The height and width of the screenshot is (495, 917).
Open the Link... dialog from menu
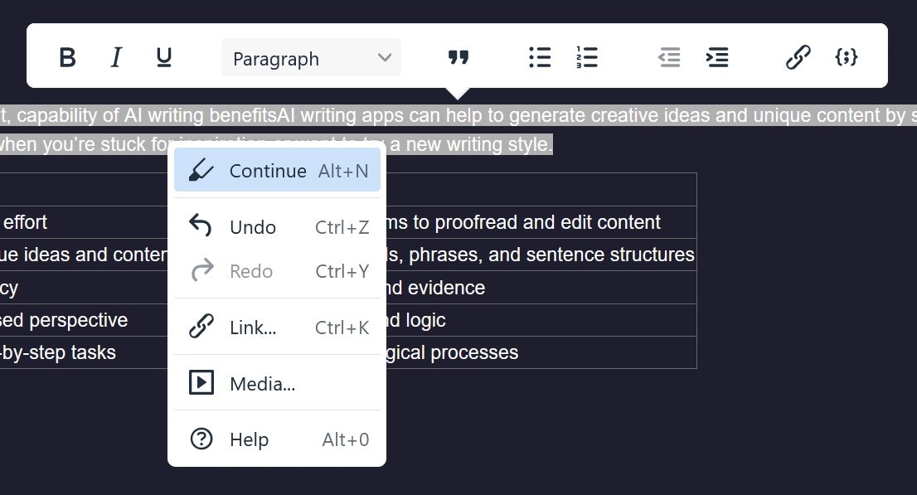[x=277, y=327]
